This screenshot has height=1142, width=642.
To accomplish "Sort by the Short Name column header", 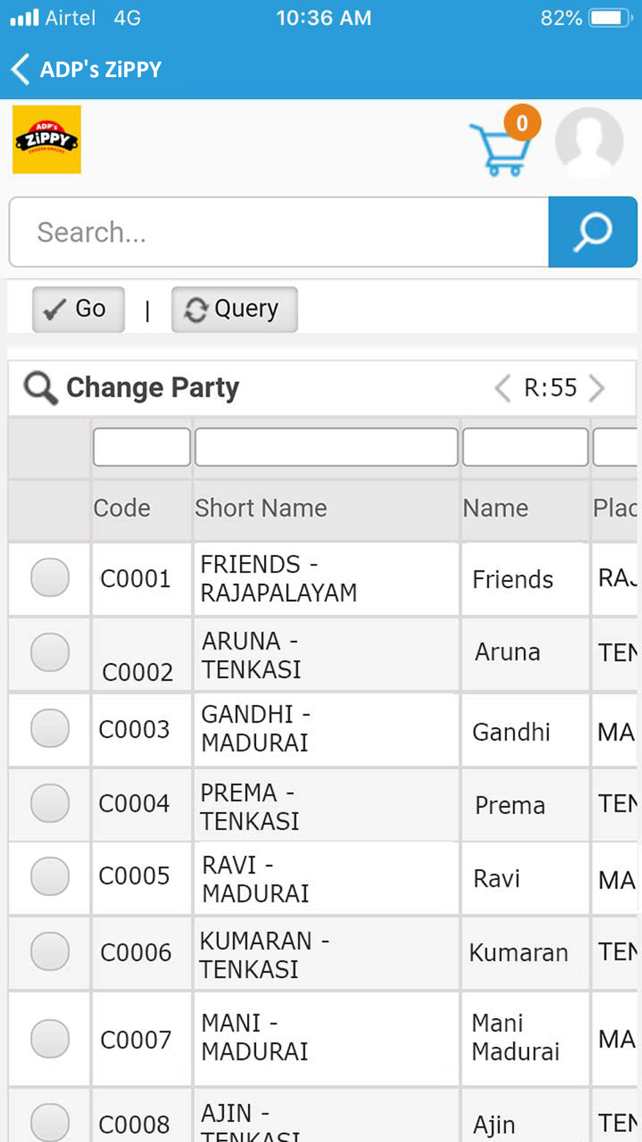I will (261, 508).
